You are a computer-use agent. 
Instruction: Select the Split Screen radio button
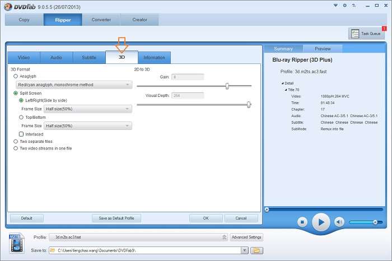(16, 93)
